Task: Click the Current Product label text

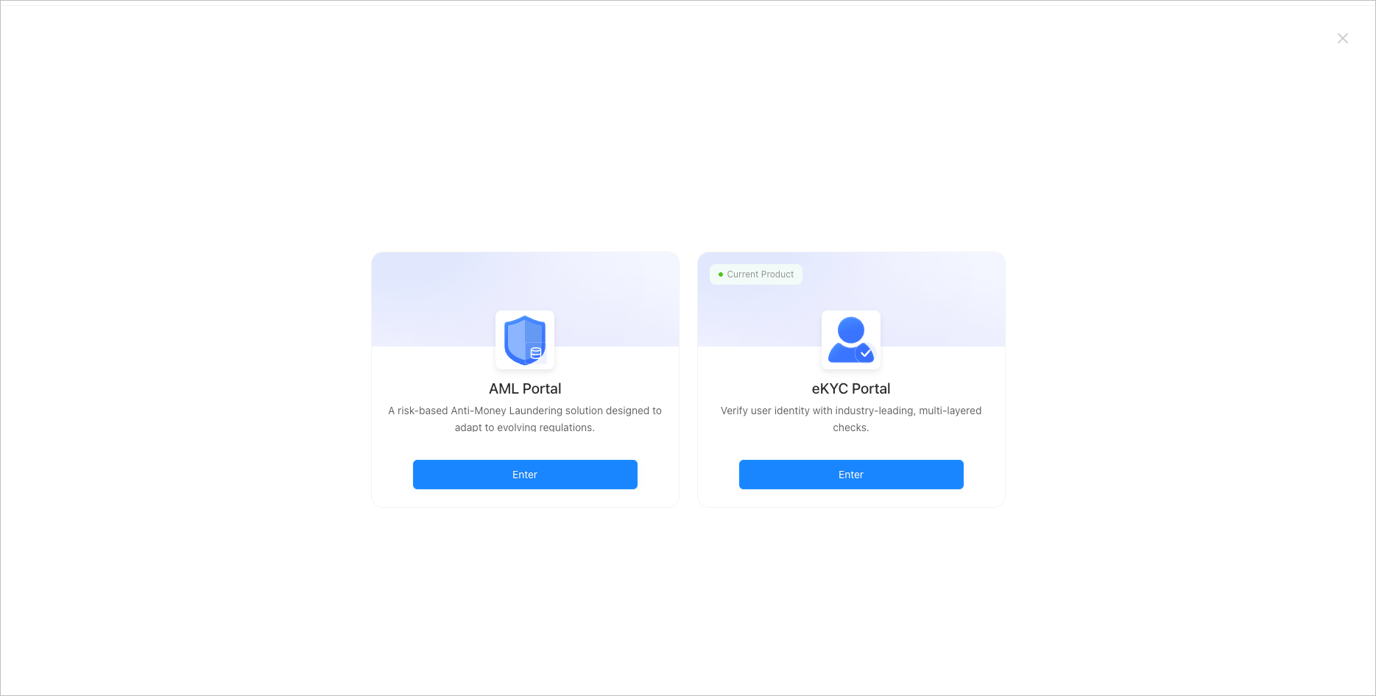Action: pos(761,274)
